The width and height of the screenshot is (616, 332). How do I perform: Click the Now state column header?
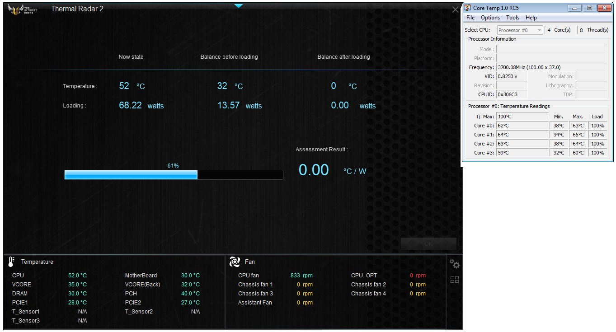pos(131,57)
